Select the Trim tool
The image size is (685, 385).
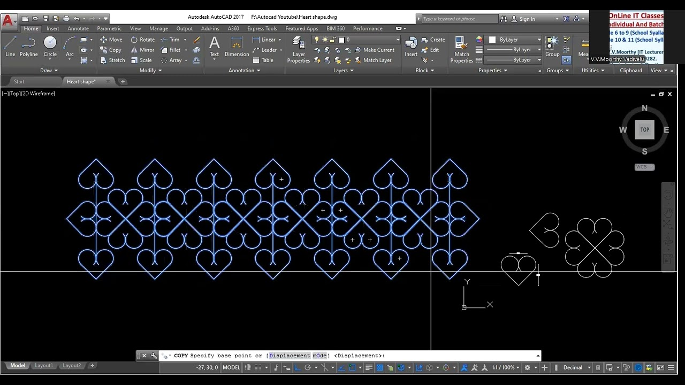click(171, 40)
